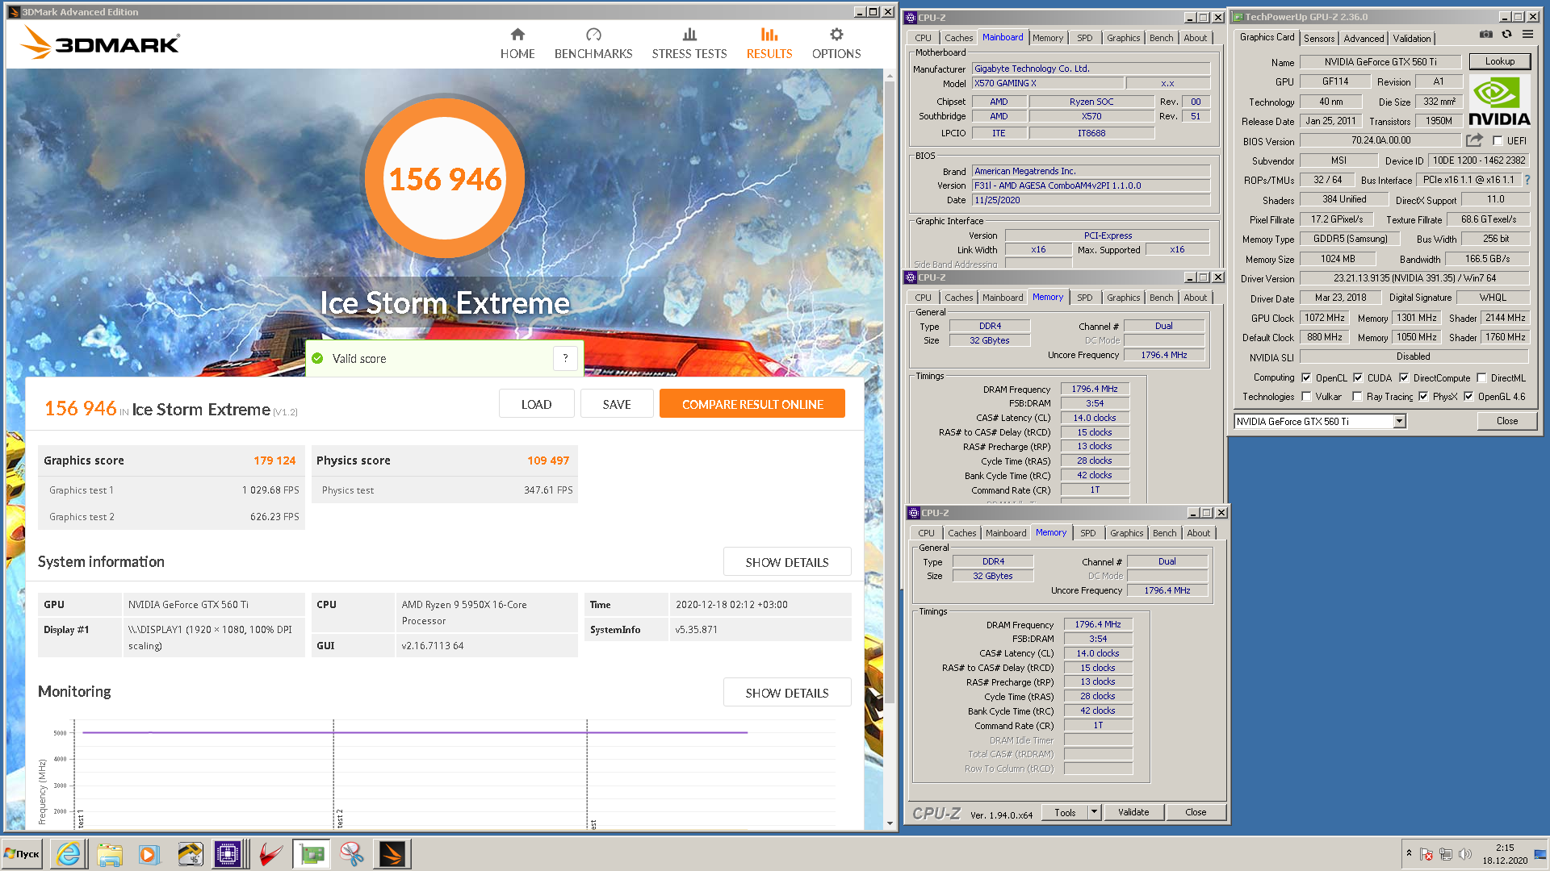Toggle Vulkan checkbox in GPU-Z

(1306, 396)
